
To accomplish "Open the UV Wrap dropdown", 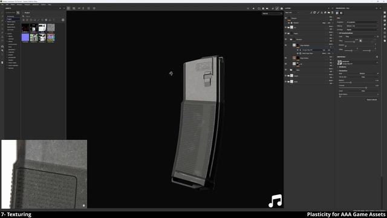I will (362, 30).
